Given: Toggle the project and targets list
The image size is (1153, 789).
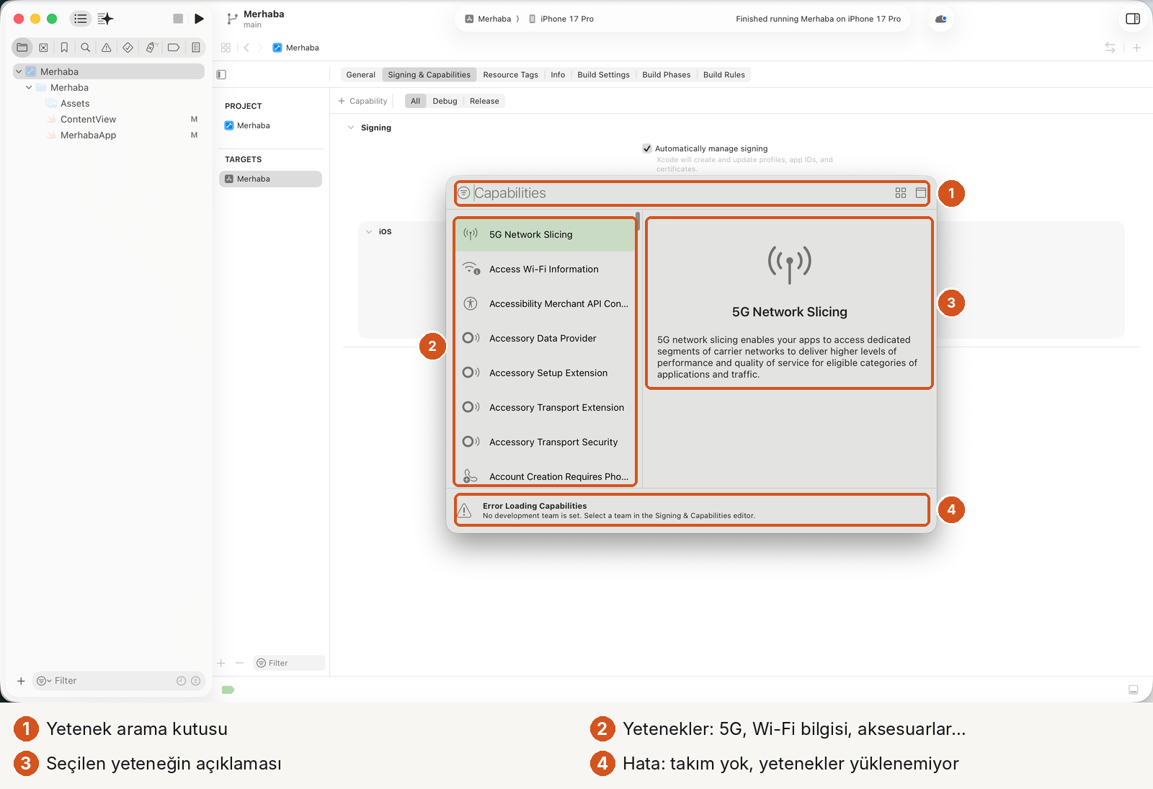Looking at the screenshot, I should coord(221,74).
